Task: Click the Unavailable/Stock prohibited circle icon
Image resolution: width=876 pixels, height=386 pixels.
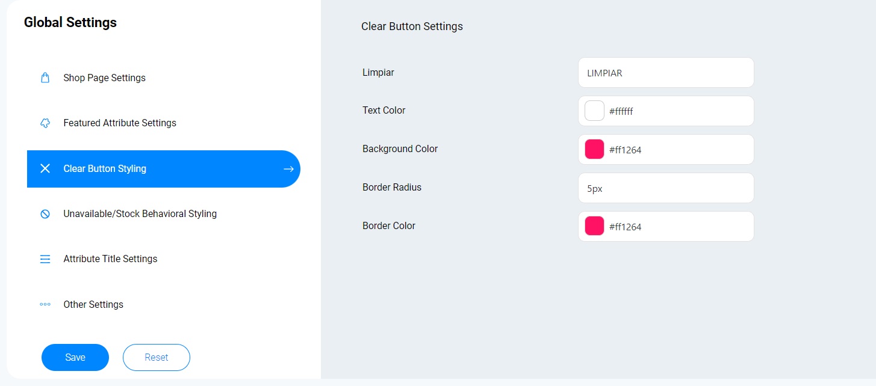Action: [45, 214]
